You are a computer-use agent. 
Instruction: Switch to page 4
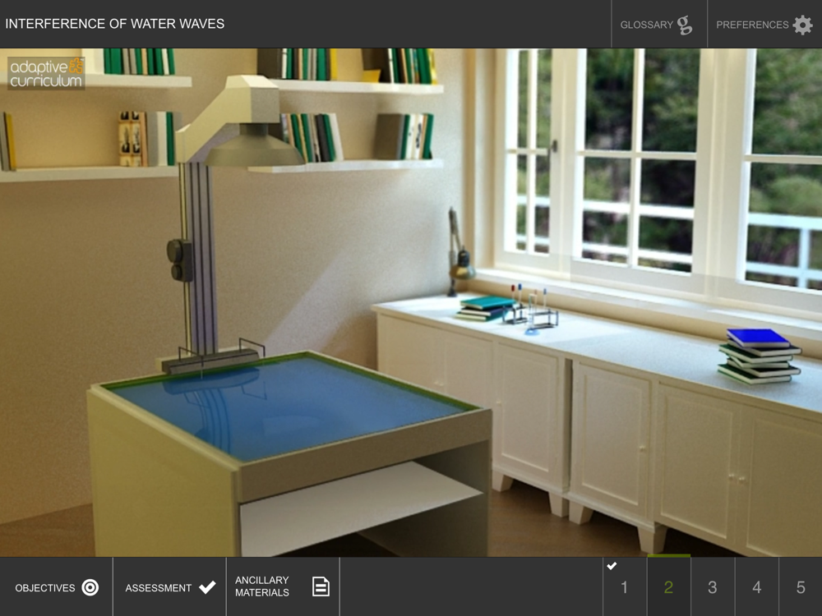click(x=756, y=587)
